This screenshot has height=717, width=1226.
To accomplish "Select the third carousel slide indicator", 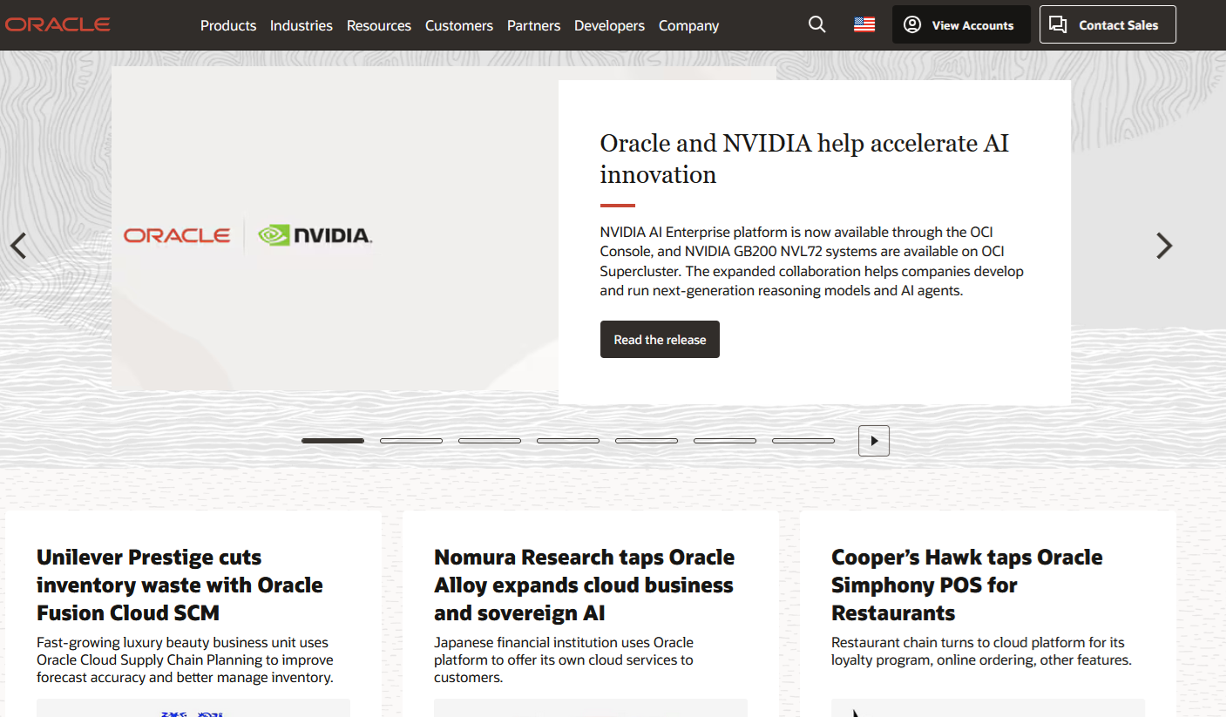I will click(x=490, y=441).
